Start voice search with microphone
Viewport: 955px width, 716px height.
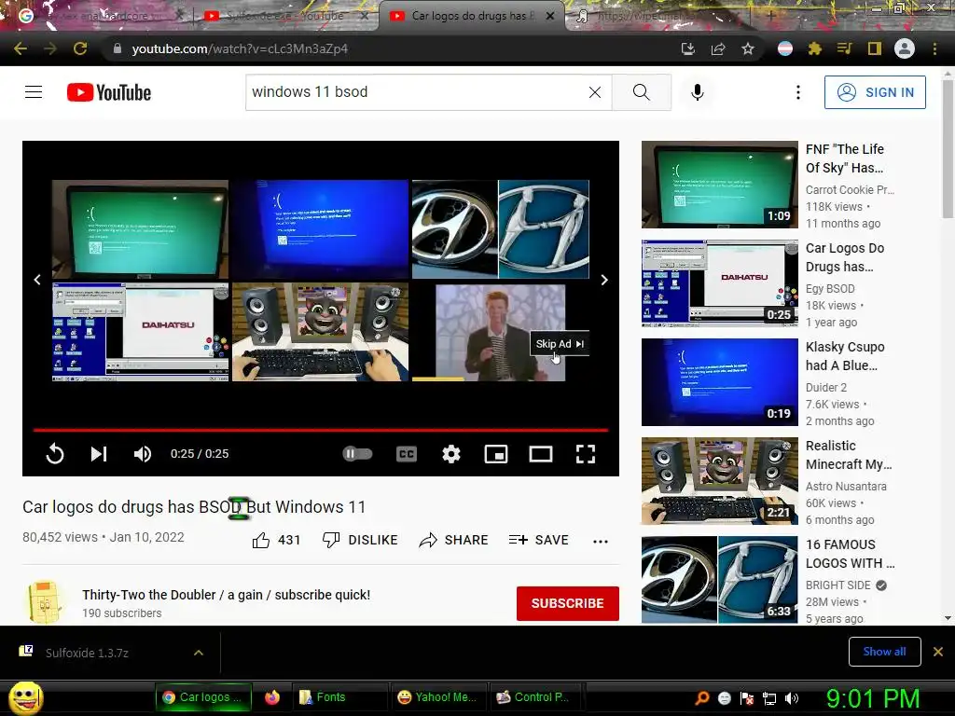(x=698, y=92)
